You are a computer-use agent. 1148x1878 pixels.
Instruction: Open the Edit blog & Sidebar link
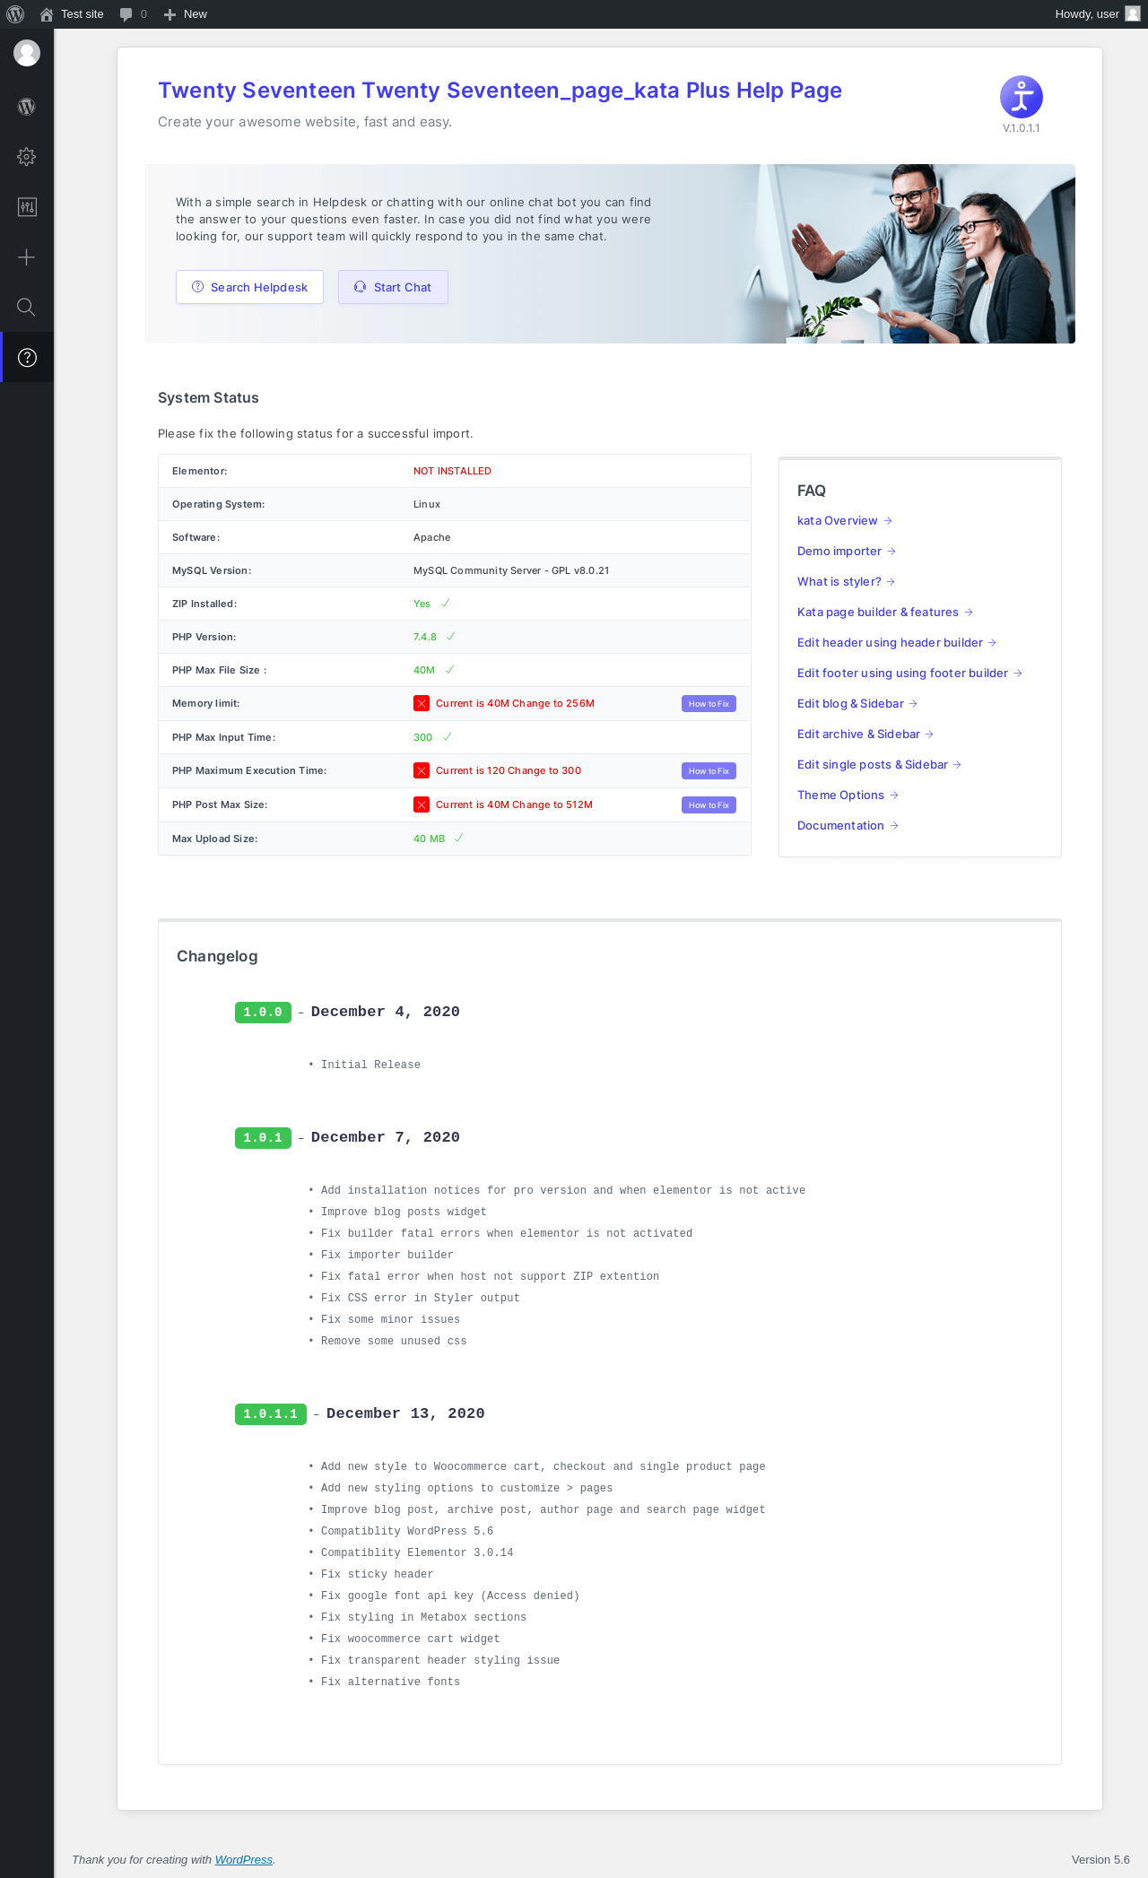[857, 704]
